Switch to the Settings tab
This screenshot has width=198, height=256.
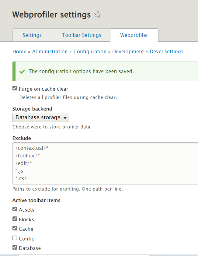[32, 35]
